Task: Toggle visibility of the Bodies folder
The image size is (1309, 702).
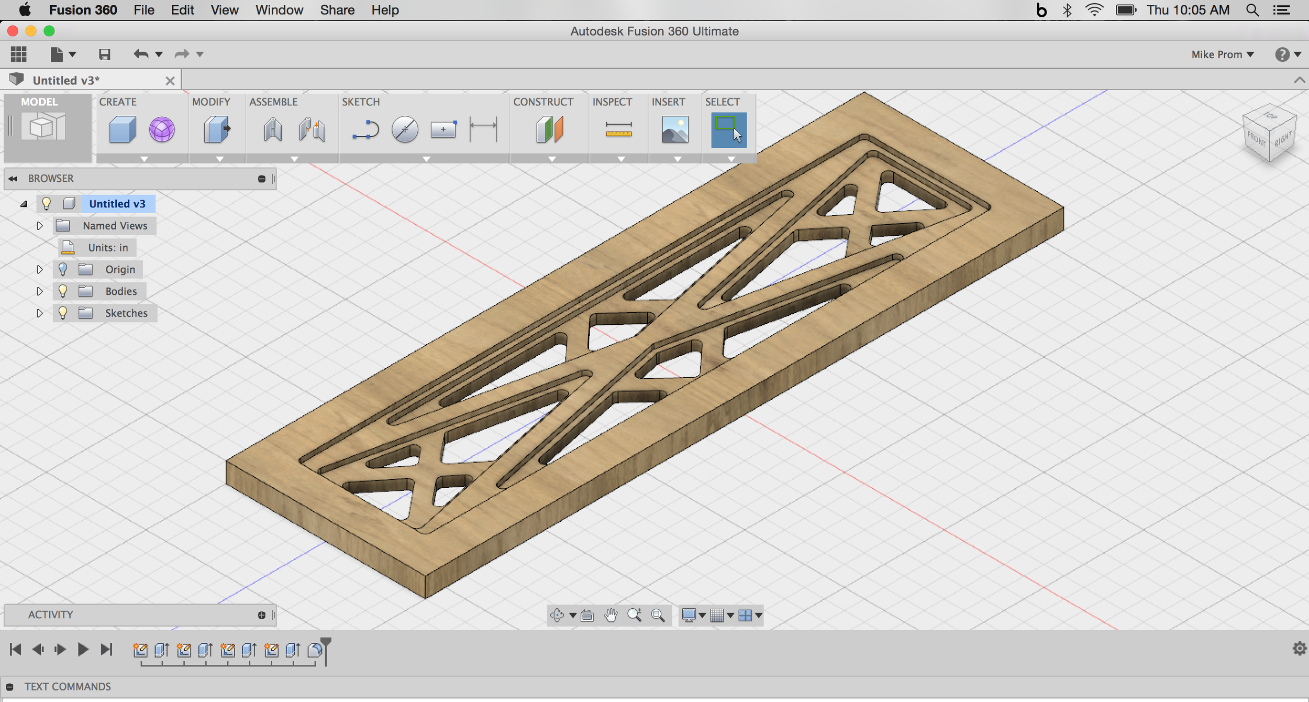Action: (64, 291)
